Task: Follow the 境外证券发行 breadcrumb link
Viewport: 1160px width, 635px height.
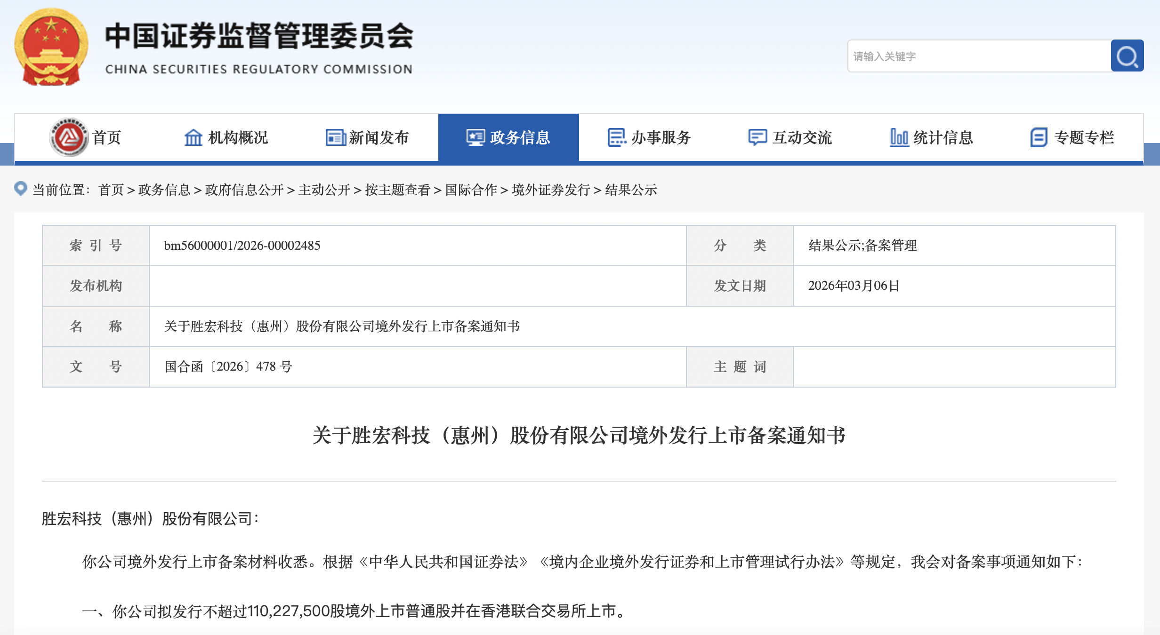Action: [x=551, y=190]
